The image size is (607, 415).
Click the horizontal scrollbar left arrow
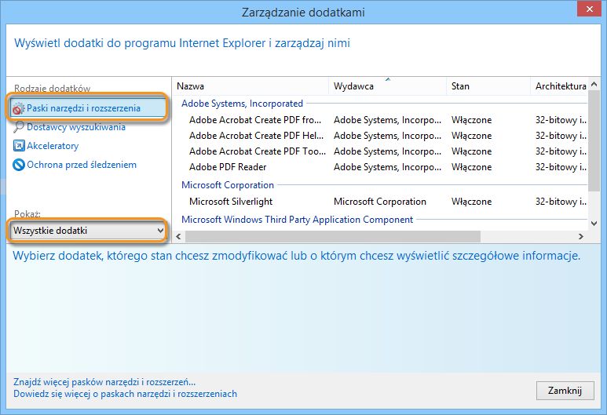pos(178,236)
